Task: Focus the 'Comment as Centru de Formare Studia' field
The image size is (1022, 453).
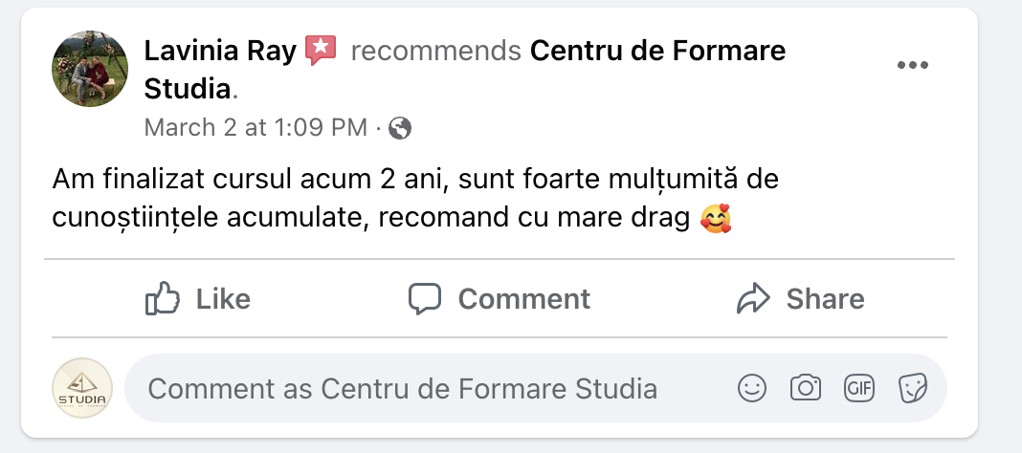Action: pos(421,388)
